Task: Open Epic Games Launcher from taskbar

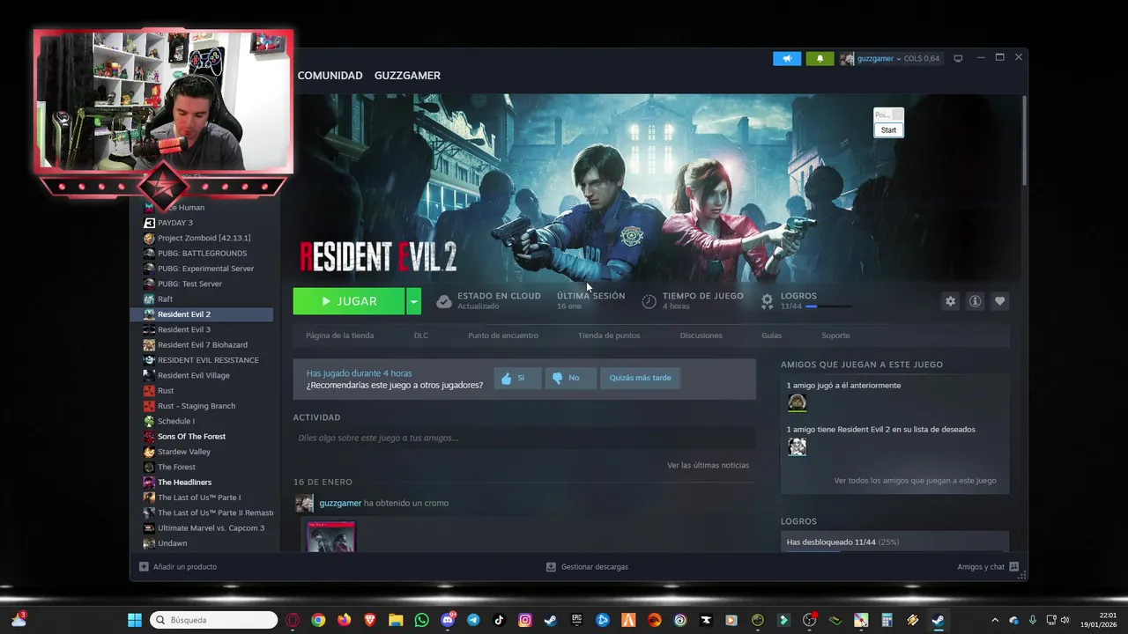Action: pos(576,620)
